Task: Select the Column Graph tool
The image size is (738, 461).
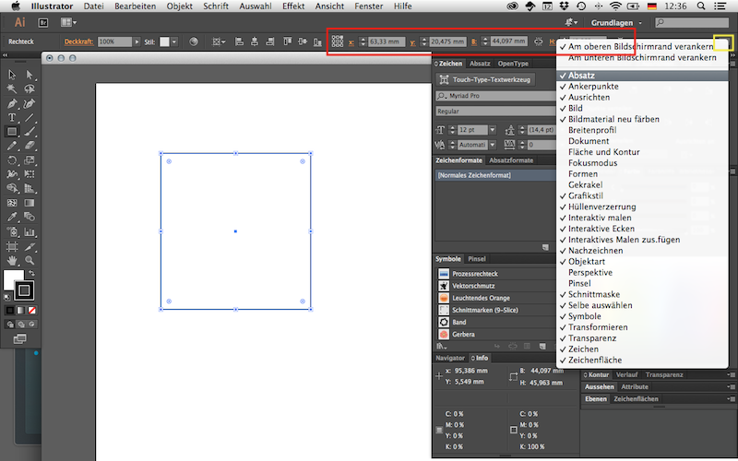Action: click(x=30, y=232)
